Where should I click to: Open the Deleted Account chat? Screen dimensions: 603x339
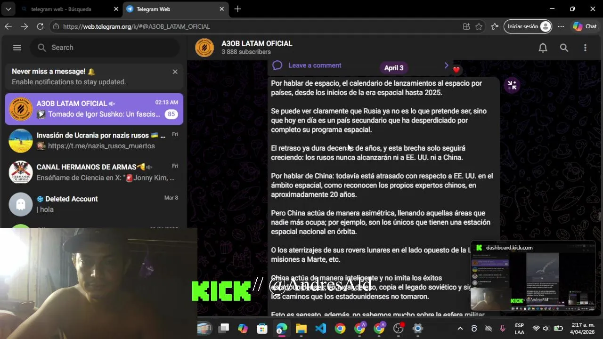pyautogui.click(x=94, y=204)
